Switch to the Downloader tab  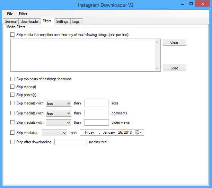[30, 22]
